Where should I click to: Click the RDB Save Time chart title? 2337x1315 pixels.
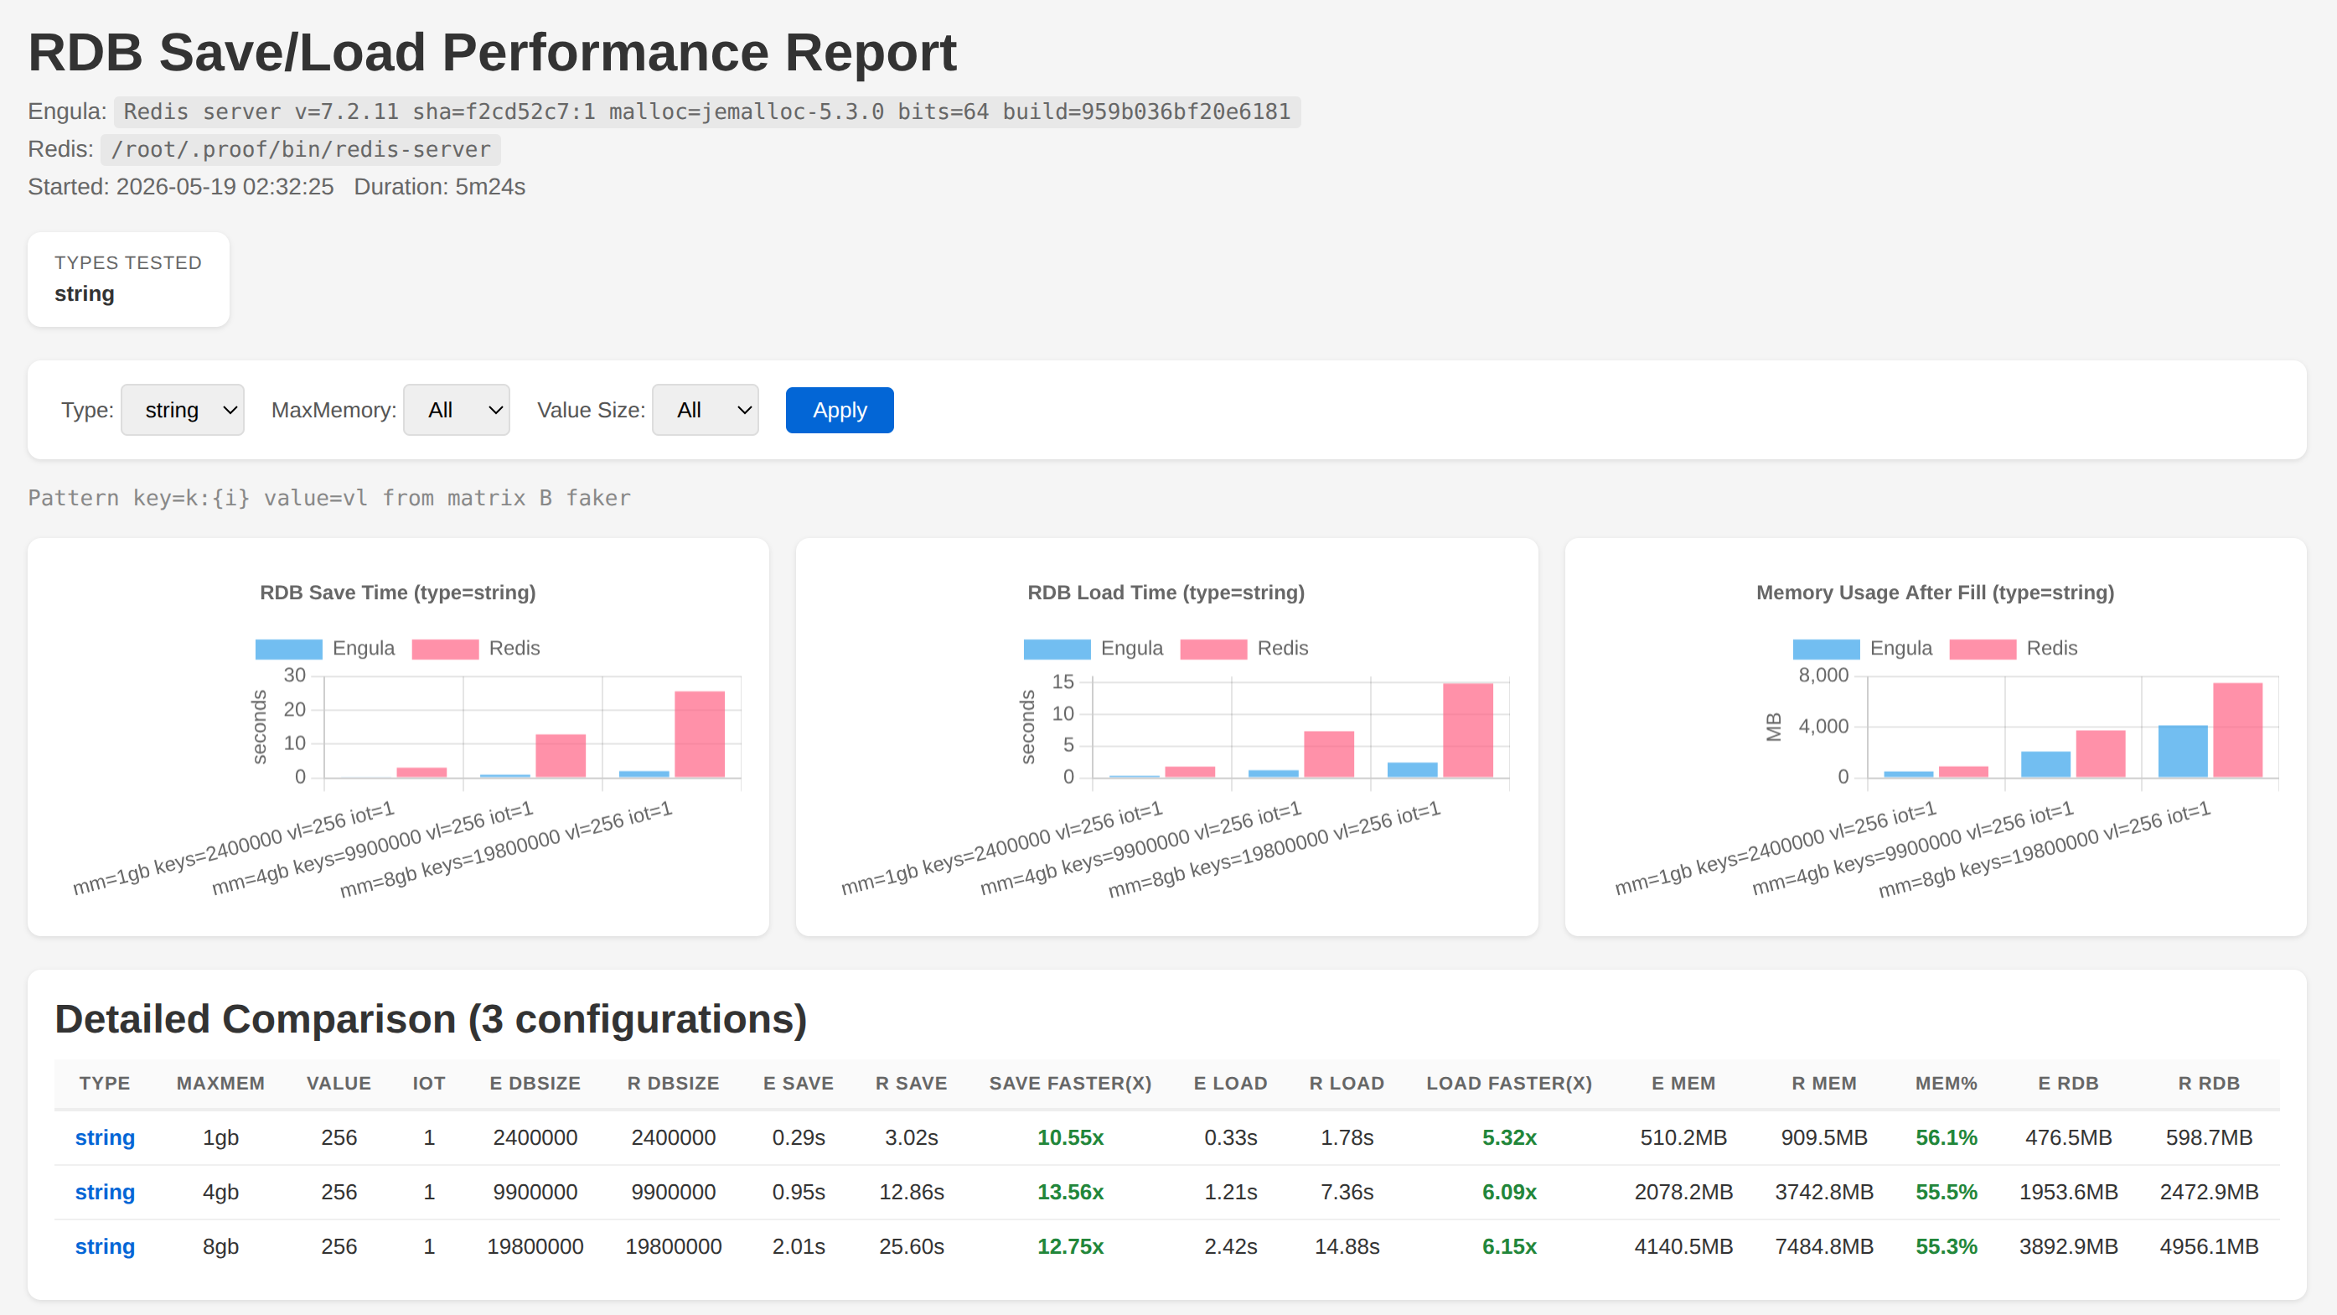(x=397, y=593)
